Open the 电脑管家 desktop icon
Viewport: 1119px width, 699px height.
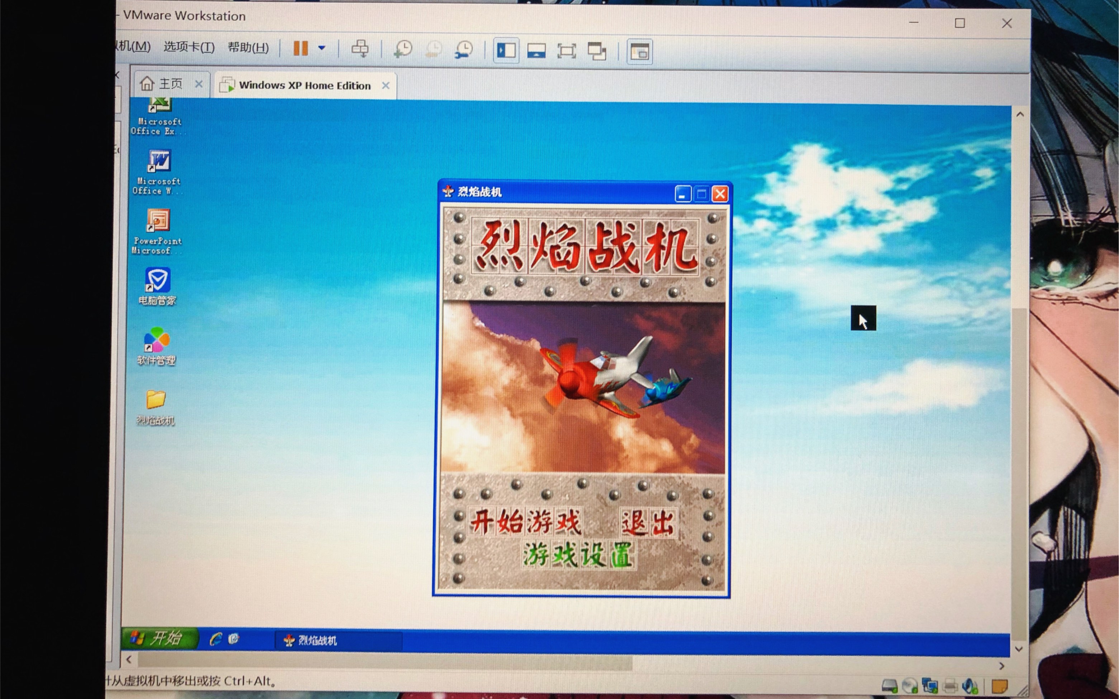point(157,286)
